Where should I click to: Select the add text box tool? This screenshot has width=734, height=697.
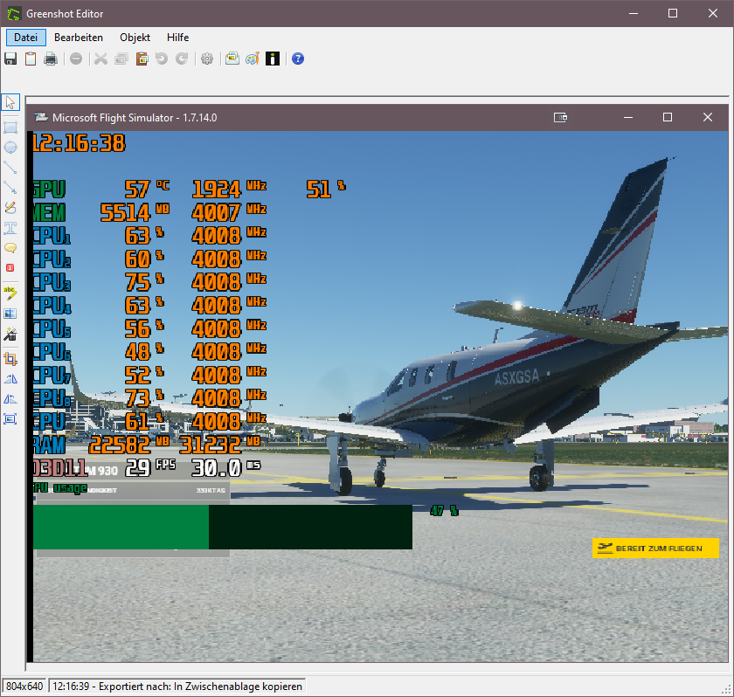click(10, 228)
